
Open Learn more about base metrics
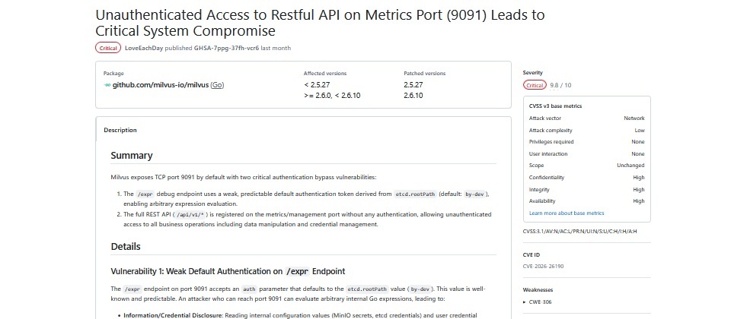click(567, 213)
